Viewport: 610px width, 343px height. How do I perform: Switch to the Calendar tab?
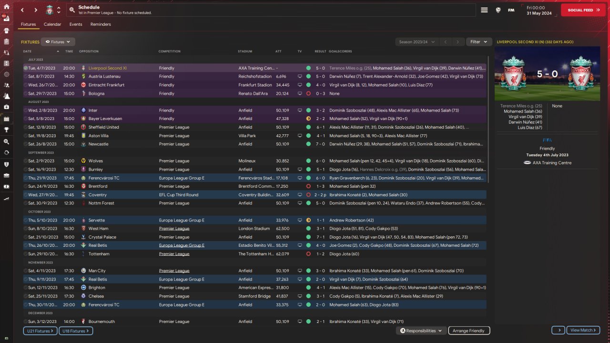tap(52, 24)
